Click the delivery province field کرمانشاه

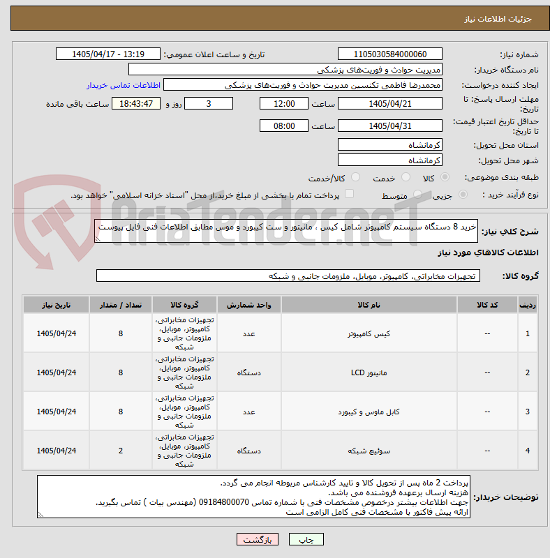[x=389, y=145]
